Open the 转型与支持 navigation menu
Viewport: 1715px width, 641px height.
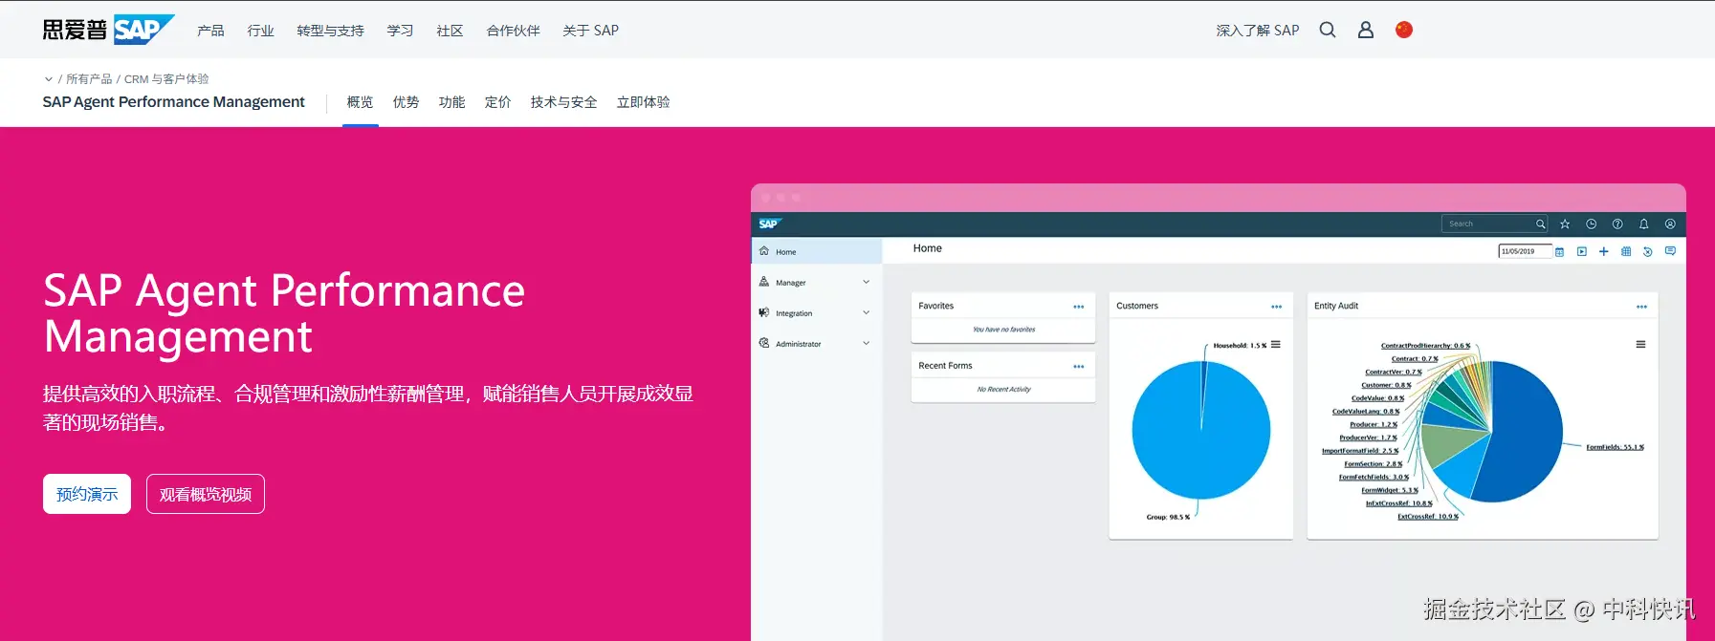point(330,31)
